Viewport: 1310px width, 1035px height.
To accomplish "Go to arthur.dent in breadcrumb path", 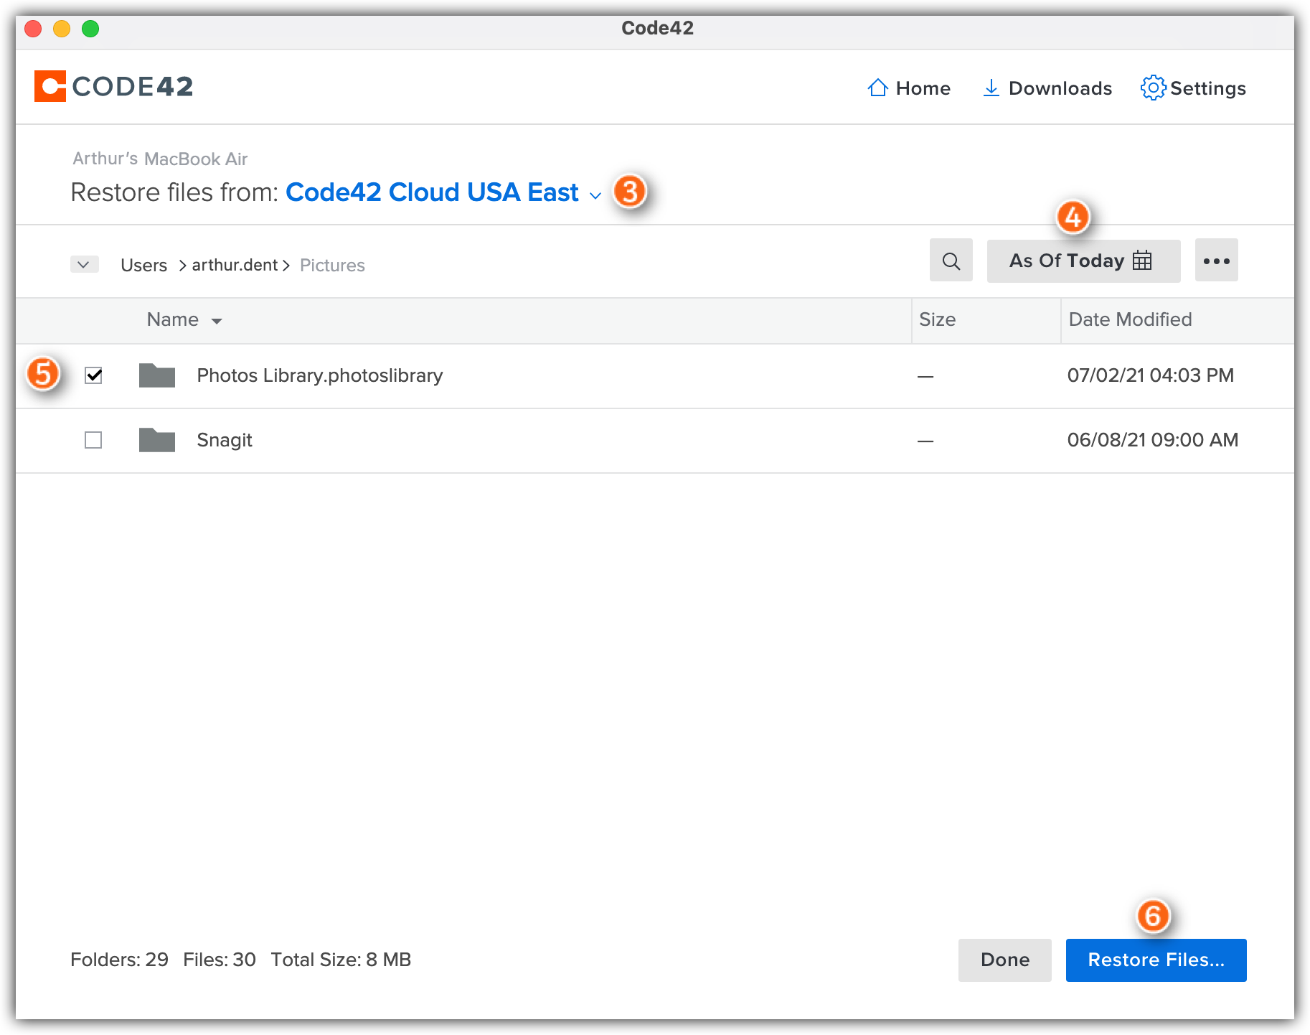I will click(x=235, y=266).
